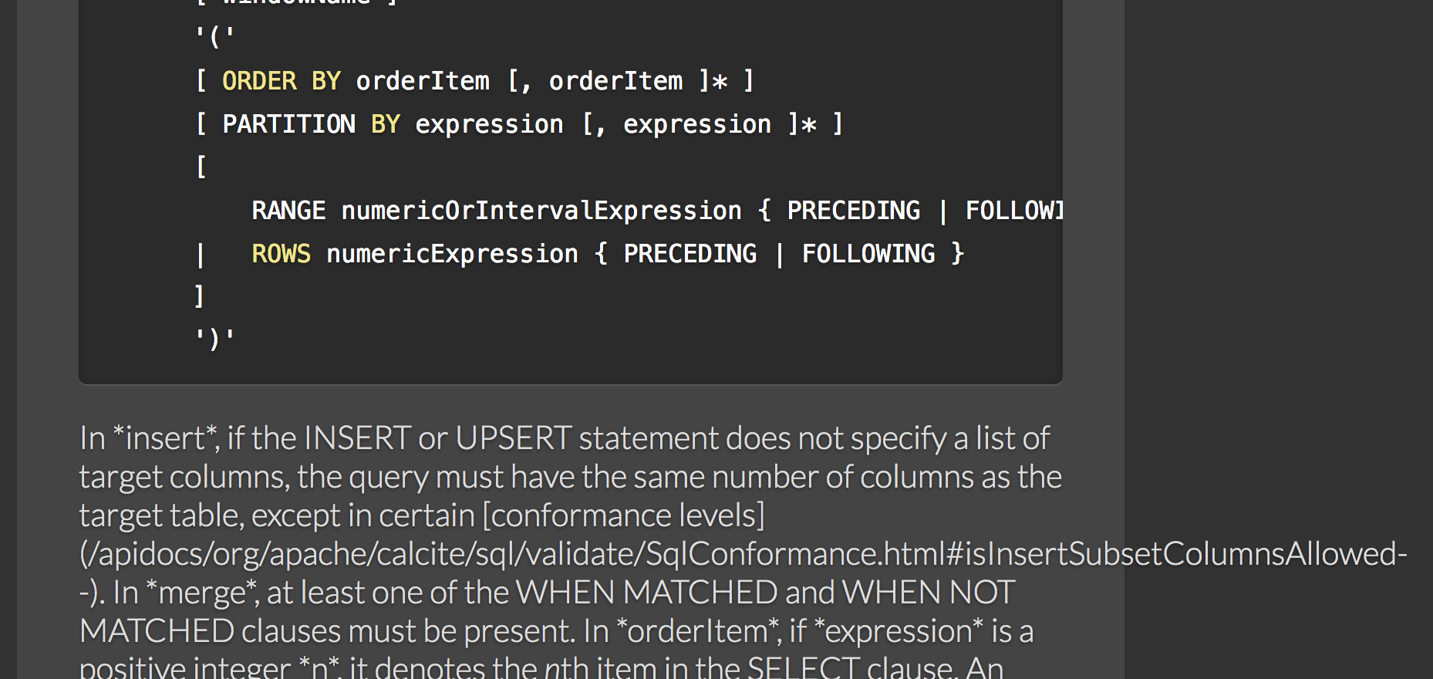Click PRECEDING in the ROWS line
The image size is (1433, 679).
coord(690,254)
